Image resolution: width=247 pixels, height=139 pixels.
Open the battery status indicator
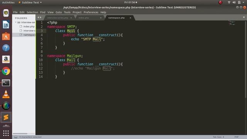point(239,2)
